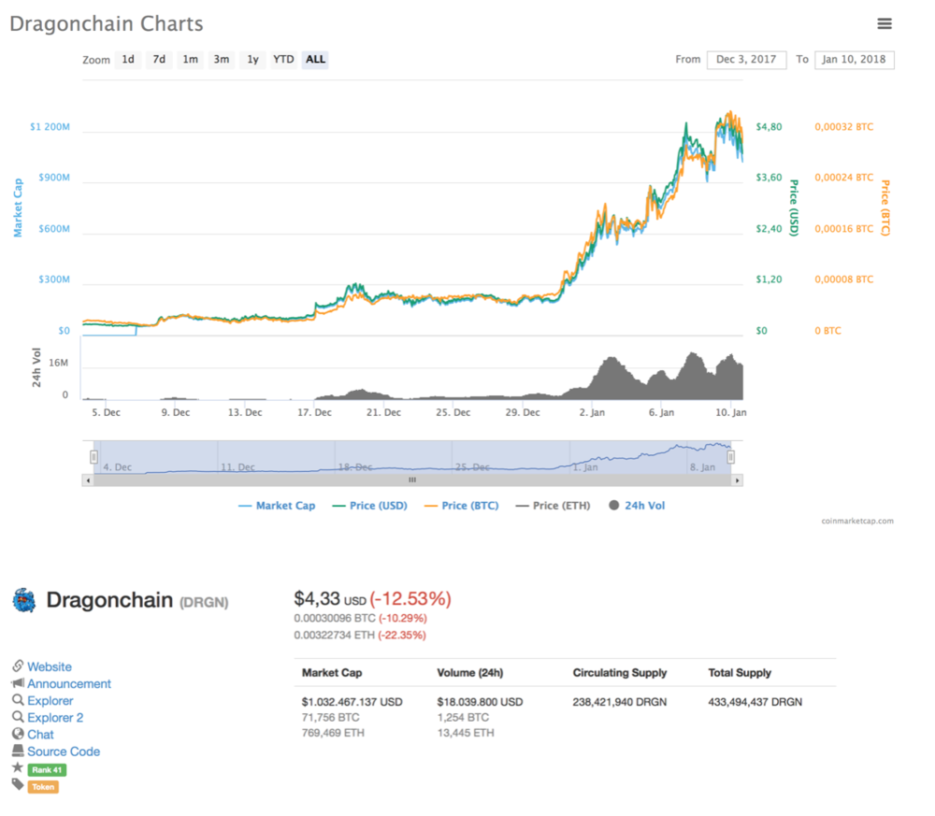Open the chart hamburger menu icon
935x816 pixels.
[885, 24]
